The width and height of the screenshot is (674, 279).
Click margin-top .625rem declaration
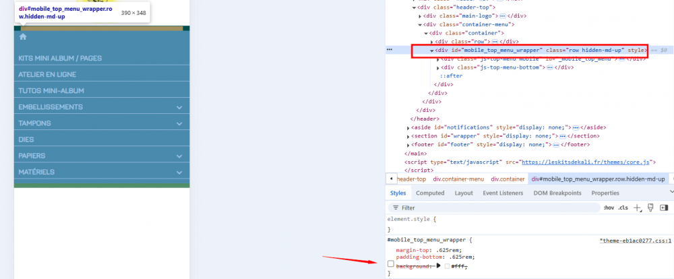tap(429, 250)
